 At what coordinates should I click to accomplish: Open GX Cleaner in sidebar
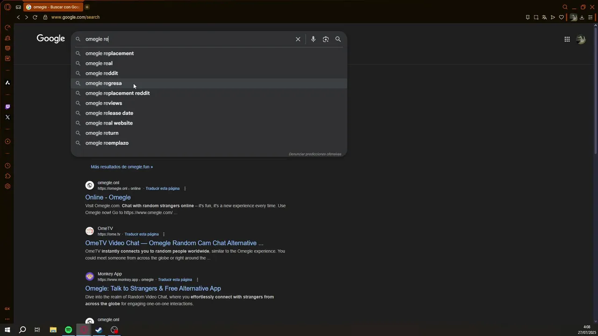[7, 38]
